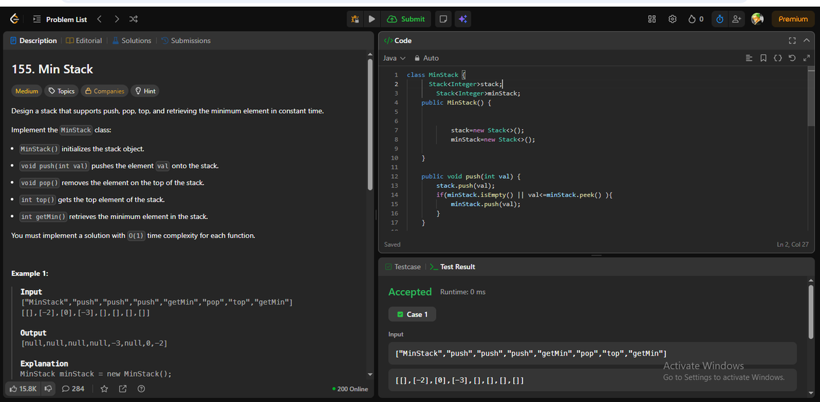The height and width of the screenshot is (402, 820).
Task: Click the Medium difficulty tag
Action: coord(27,91)
